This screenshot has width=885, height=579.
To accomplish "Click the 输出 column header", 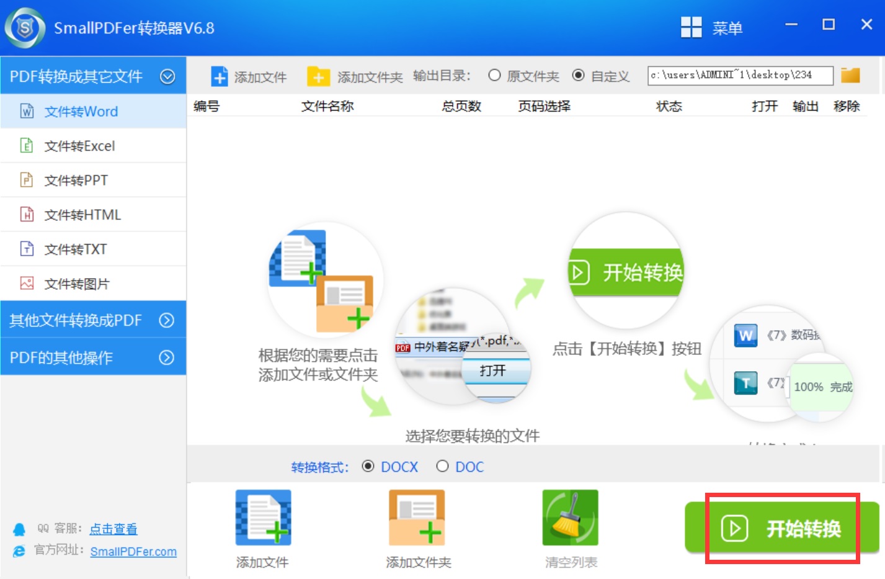I will 806,106.
